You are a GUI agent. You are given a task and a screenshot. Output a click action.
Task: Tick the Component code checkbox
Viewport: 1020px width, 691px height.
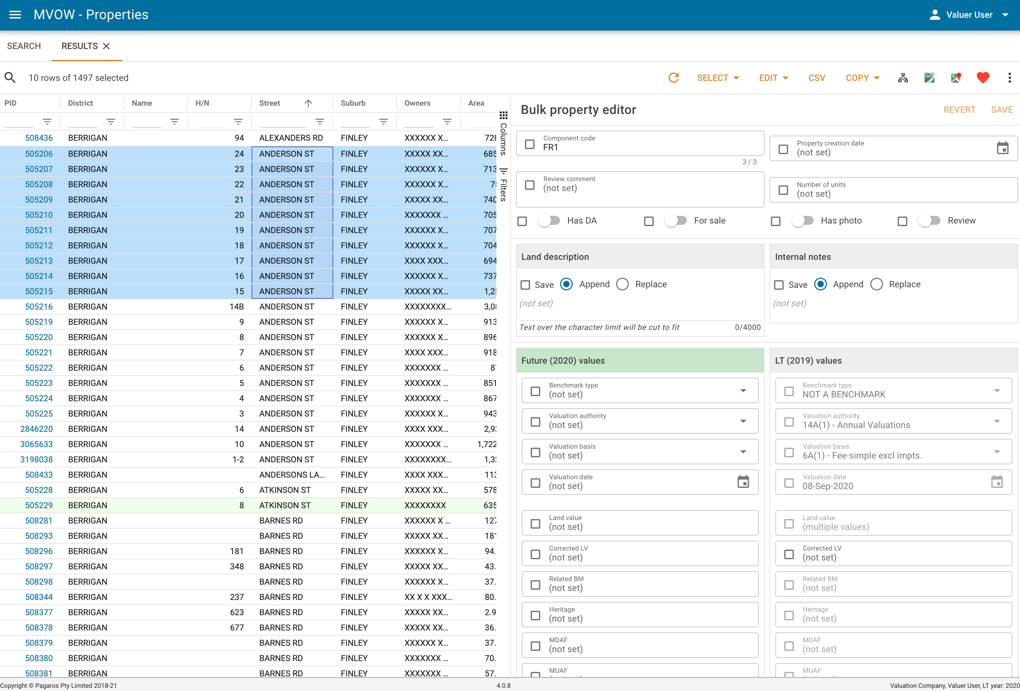[530, 144]
